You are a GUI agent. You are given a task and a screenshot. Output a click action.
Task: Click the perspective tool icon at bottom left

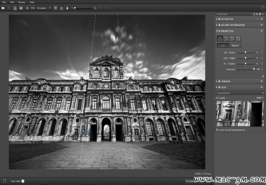[x=5, y=181]
